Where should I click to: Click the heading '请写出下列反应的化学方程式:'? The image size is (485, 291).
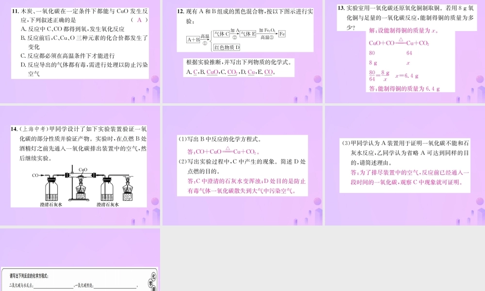click(x=29, y=276)
